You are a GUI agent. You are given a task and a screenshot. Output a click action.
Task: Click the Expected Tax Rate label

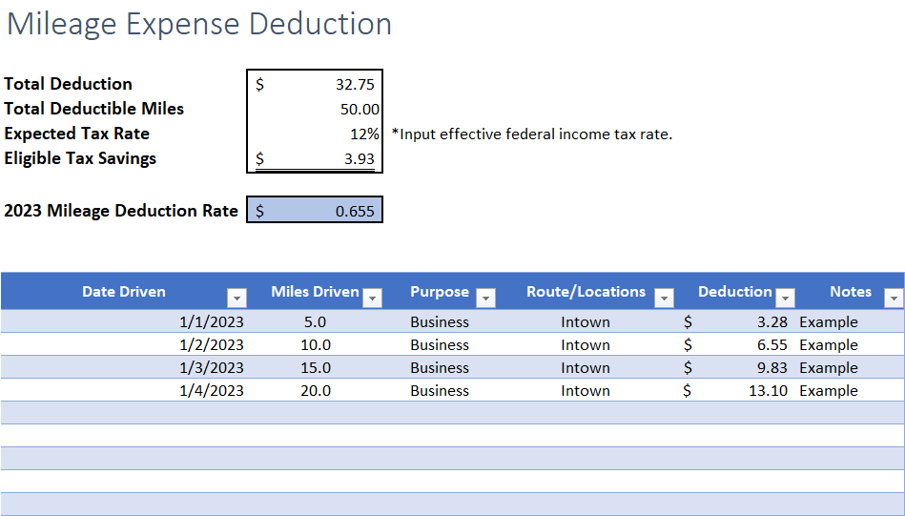click(x=76, y=134)
